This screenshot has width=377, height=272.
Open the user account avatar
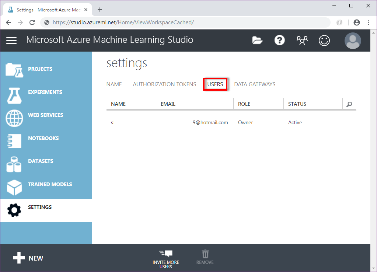point(353,41)
